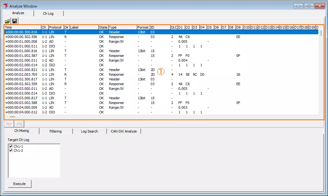Open a saved log file
328x196 pixels.
pos(7,20)
